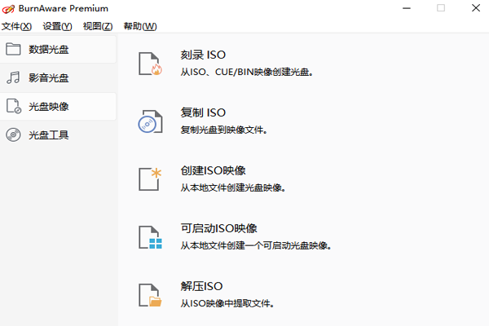Screen dimensions: 489x326
Task: Launch the 复制 ISO tool title
Action: pyautogui.click(x=203, y=112)
